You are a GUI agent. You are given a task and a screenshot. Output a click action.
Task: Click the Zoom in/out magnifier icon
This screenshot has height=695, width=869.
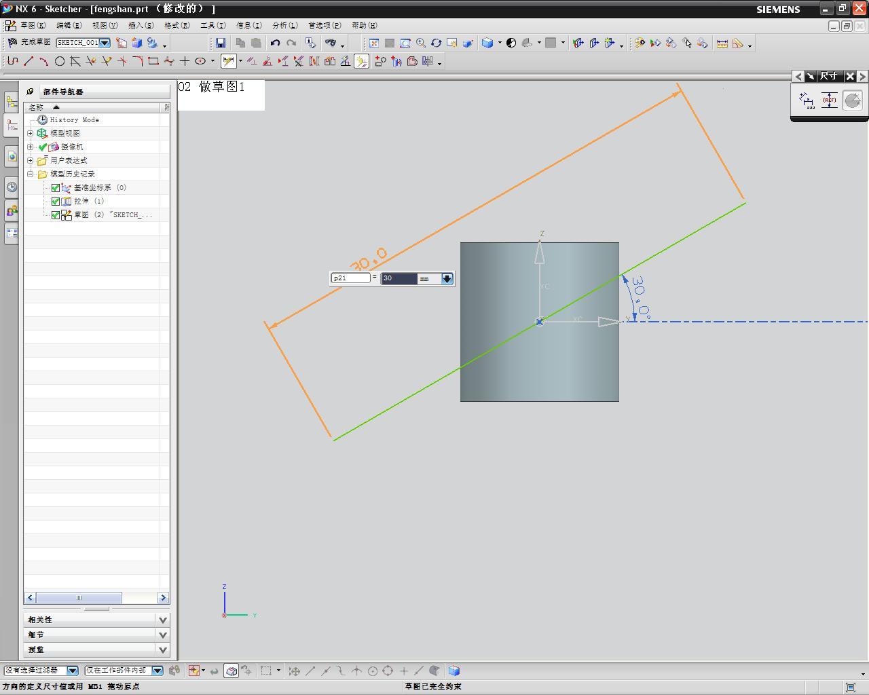421,43
